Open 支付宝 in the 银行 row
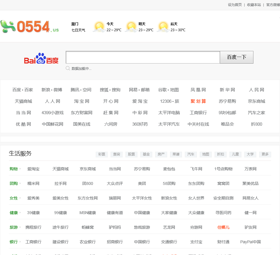Viewport: 280px width, 255px height. click(196, 242)
